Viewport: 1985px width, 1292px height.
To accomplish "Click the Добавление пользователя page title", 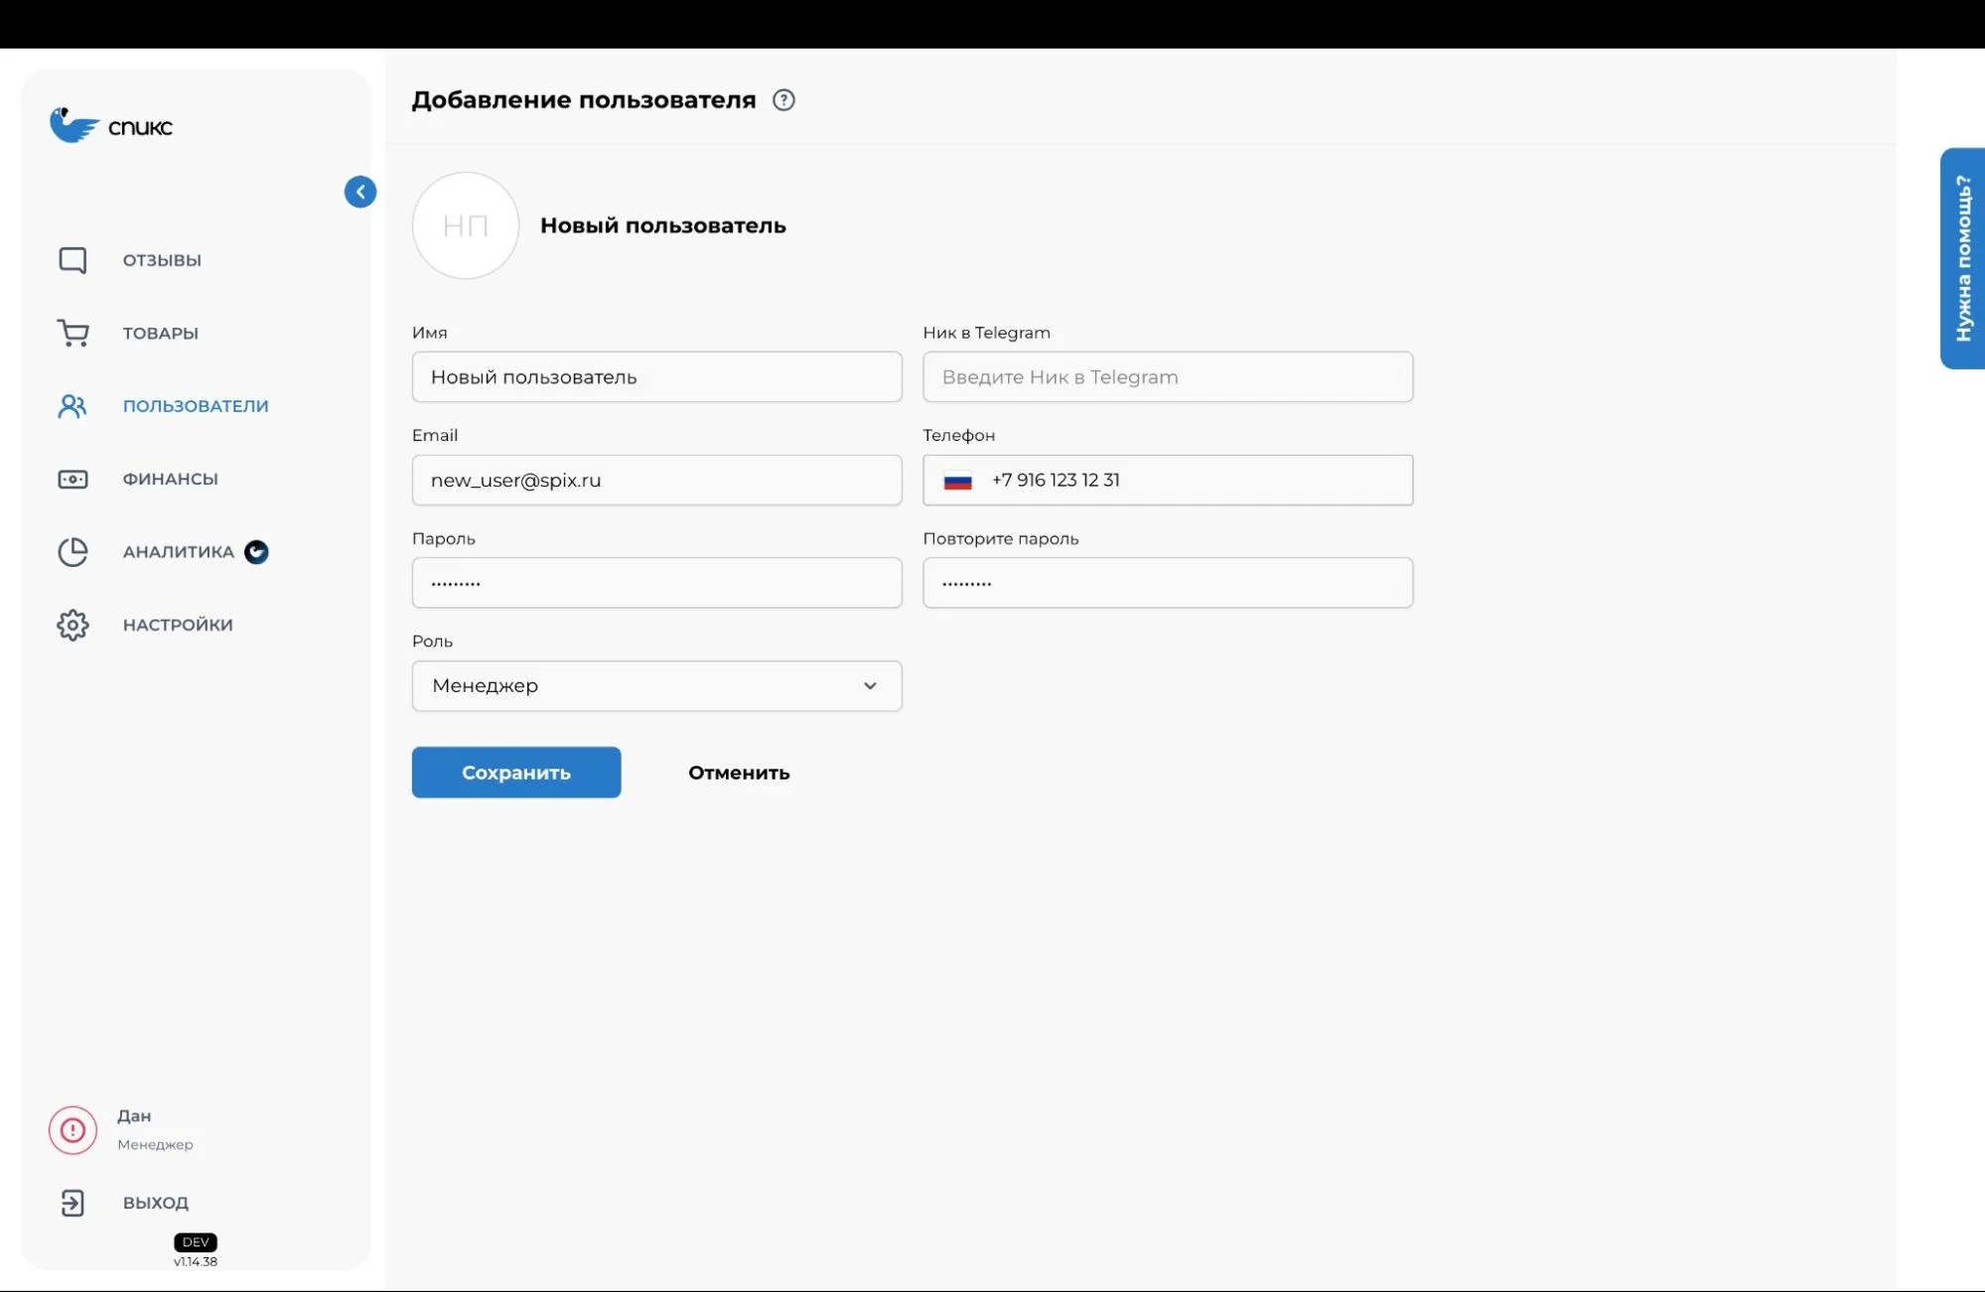I will 584,100.
